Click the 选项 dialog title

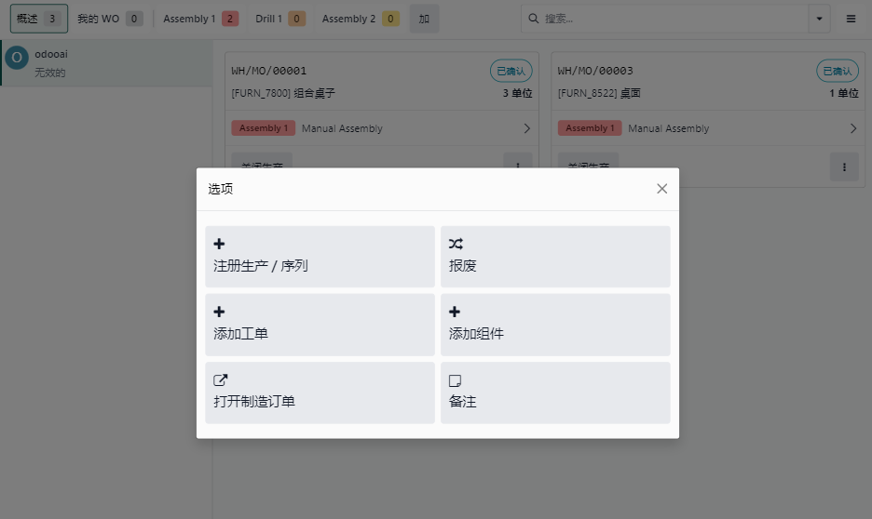click(221, 189)
